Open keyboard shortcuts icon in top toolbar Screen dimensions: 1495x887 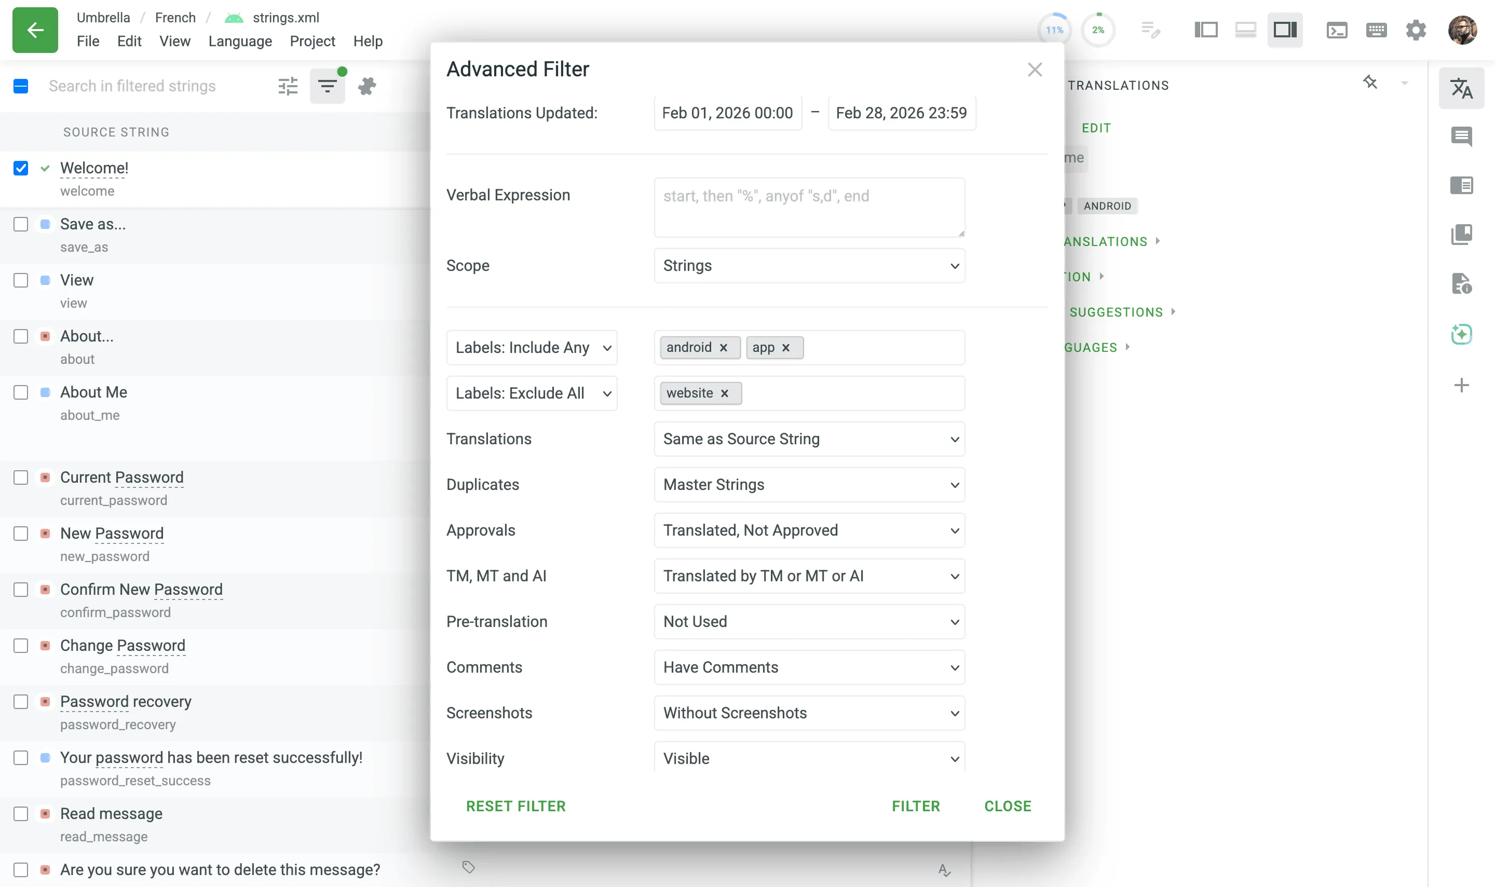[x=1376, y=30]
